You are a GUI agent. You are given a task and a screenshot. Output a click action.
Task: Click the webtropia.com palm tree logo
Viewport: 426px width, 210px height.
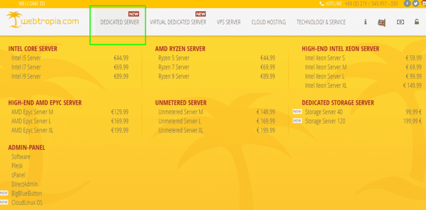(43, 21)
